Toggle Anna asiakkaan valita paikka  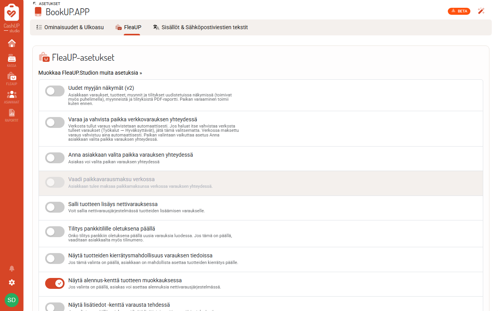[55, 158]
